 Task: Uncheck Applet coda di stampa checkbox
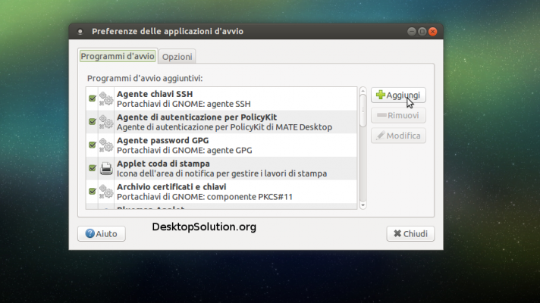click(92, 168)
